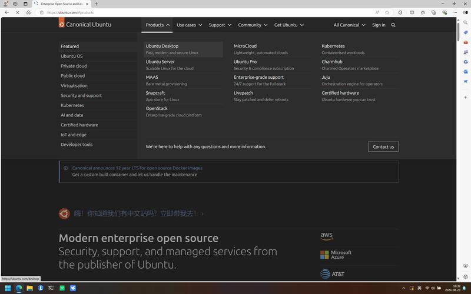Go to the browser home page icon
Screen dimensions: 471x294
pyautogui.click(x=28, y=12)
